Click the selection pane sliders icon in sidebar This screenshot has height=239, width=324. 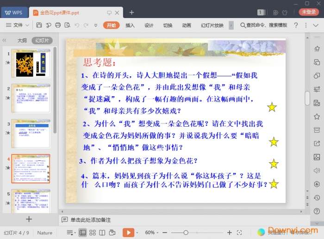tap(317, 89)
